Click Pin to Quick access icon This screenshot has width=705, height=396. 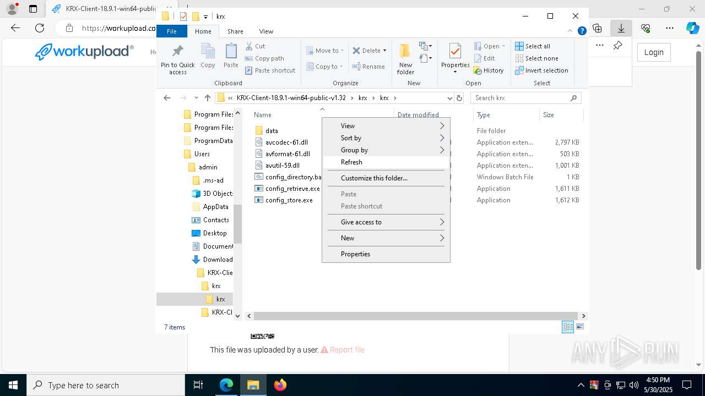click(x=177, y=59)
